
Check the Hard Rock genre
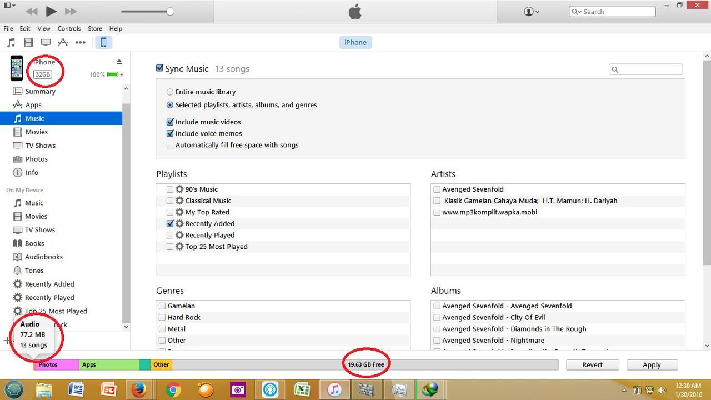pyautogui.click(x=162, y=317)
